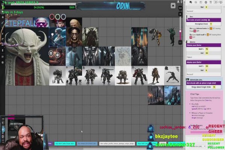
Task: Click the plus zoom-in button
Action: [180, 14]
